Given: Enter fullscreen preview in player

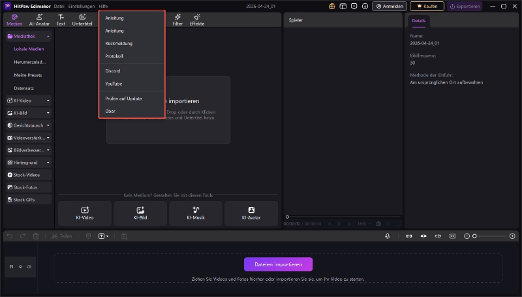Looking at the screenshot, I should click(x=399, y=224).
